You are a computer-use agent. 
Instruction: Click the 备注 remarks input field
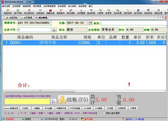(134, 22)
